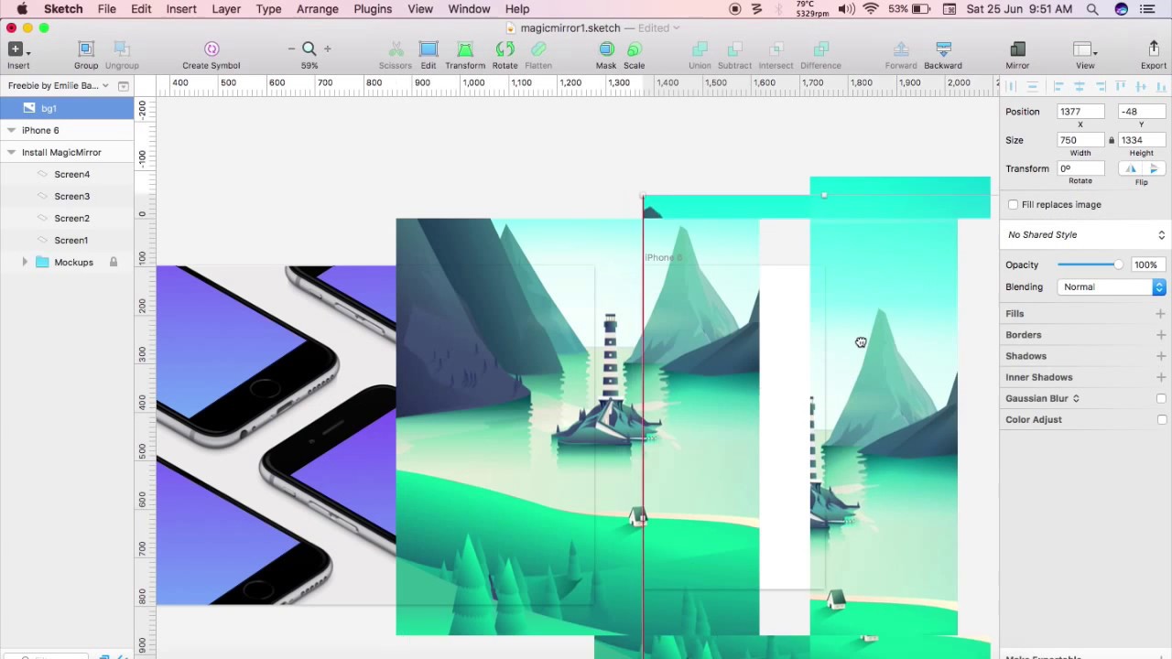This screenshot has width=1172, height=659.
Task: Click the Create Symbol icon
Action: pos(212,49)
